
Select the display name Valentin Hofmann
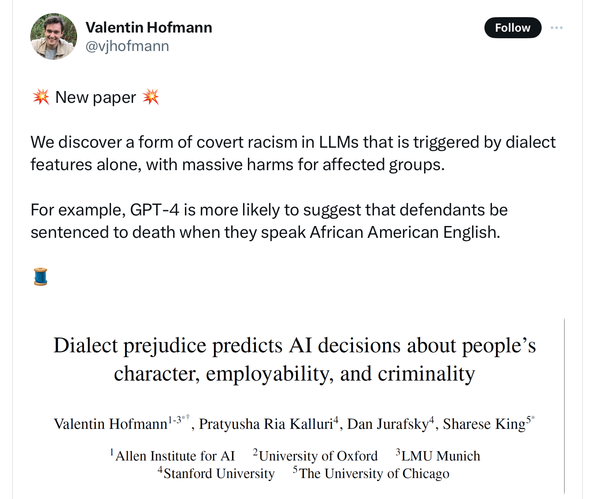click(x=149, y=27)
